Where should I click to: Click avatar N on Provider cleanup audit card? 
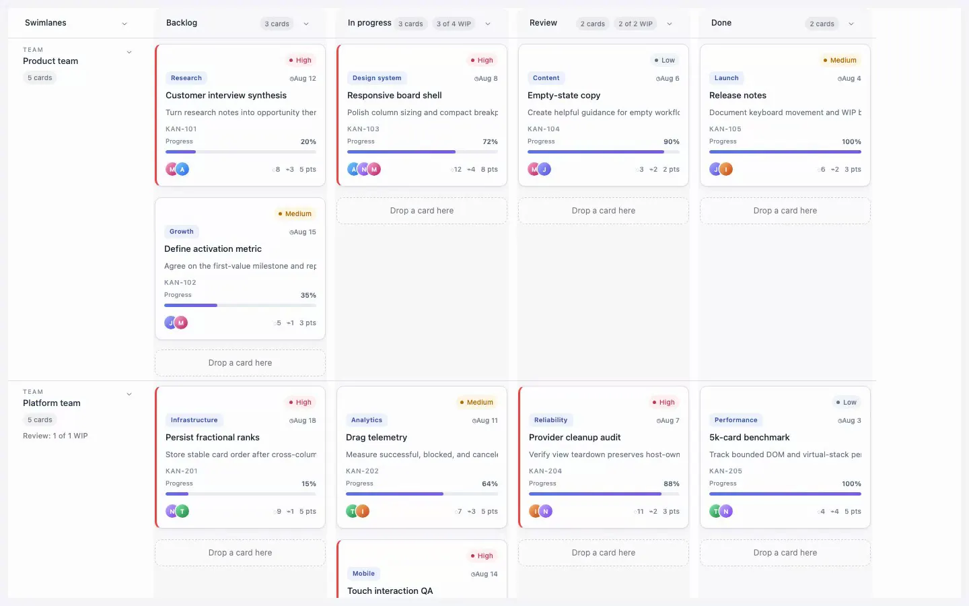click(x=546, y=512)
